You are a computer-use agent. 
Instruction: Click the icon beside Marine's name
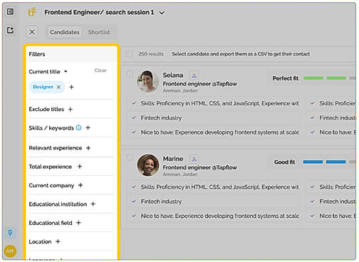click(x=194, y=159)
